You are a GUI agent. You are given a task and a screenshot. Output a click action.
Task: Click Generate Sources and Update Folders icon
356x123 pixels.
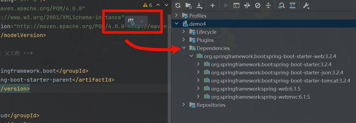coord(188,5)
